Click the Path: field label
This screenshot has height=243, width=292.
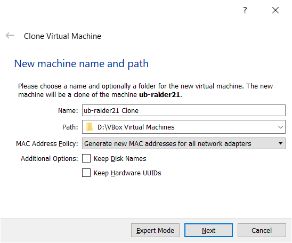70,127
